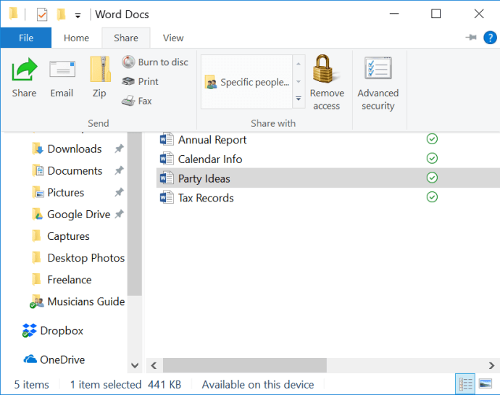Image resolution: width=500 pixels, height=395 pixels.
Task: Click the horizontal scrollbar right arrow
Action: (x=491, y=365)
